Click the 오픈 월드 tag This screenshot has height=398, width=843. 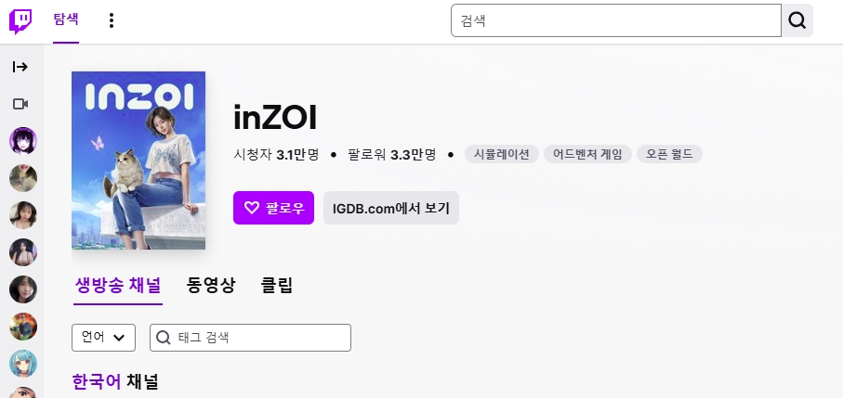669,154
